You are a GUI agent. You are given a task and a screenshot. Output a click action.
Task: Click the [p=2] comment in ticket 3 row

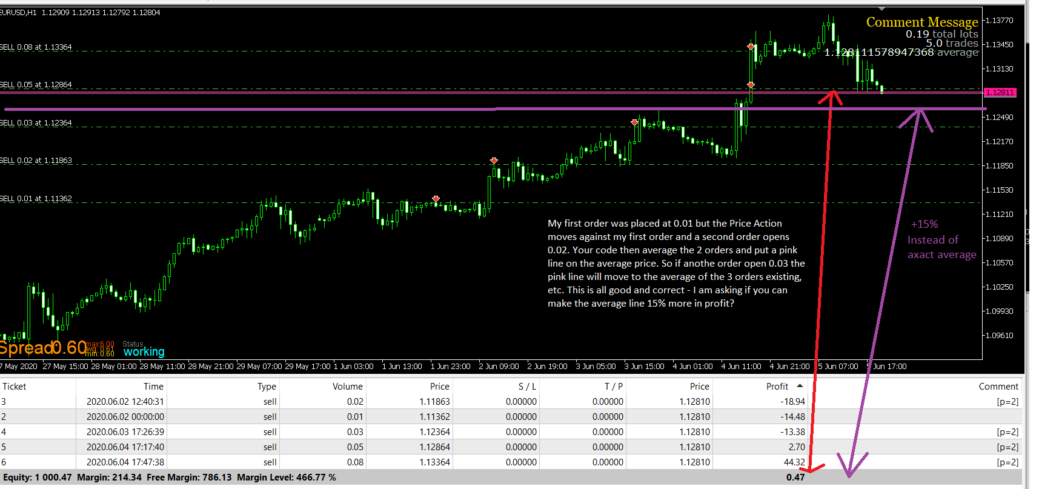pos(1007,402)
